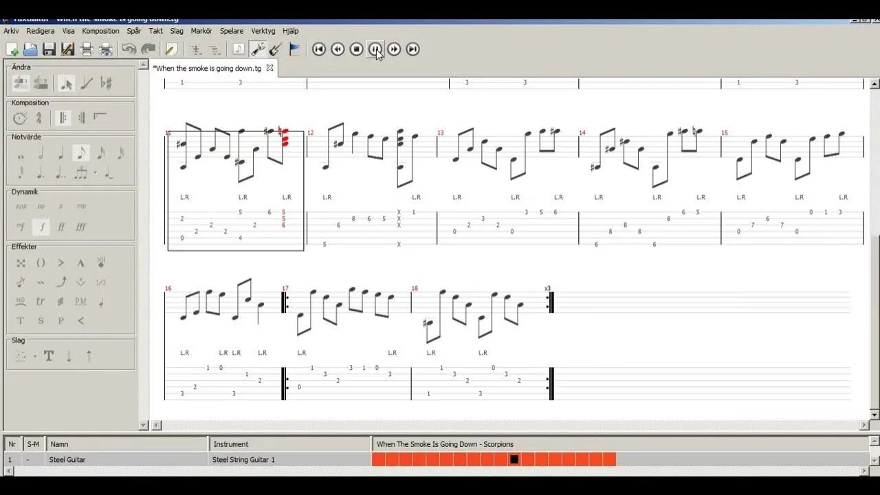Open the Spår menu
Screen dimensions: 880x495
pyautogui.click(x=134, y=31)
